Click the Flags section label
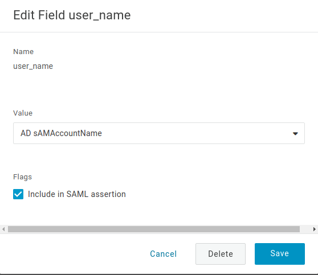 click(23, 177)
